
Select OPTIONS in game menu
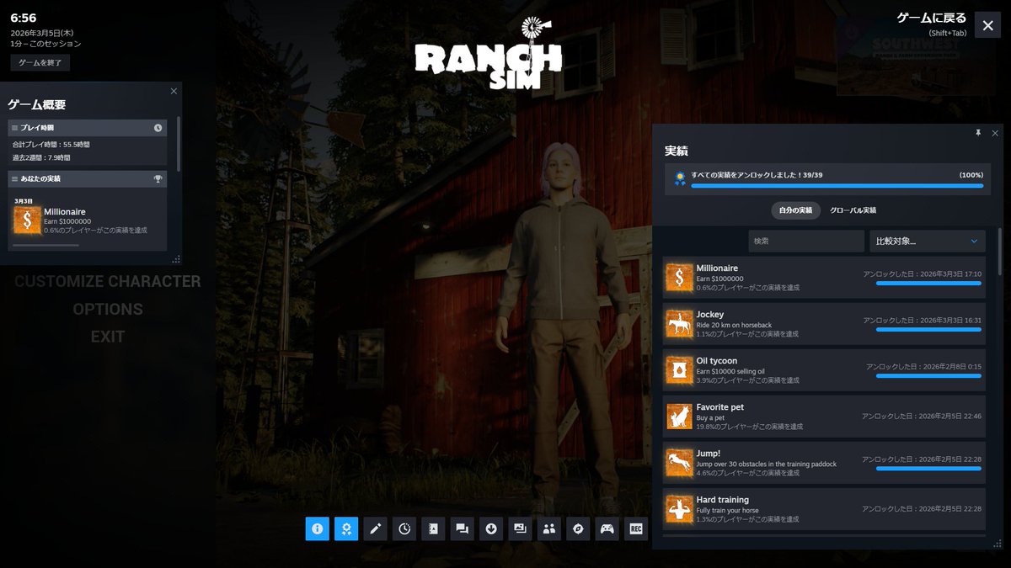click(x=108, y=309)
